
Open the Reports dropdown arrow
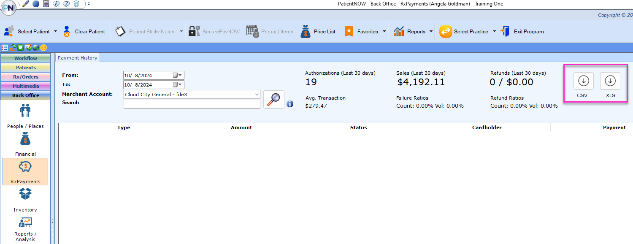tap(431, 31)
